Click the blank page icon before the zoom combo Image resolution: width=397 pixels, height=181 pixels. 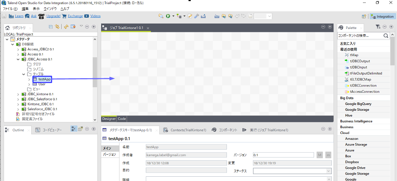tap(250, 16)
